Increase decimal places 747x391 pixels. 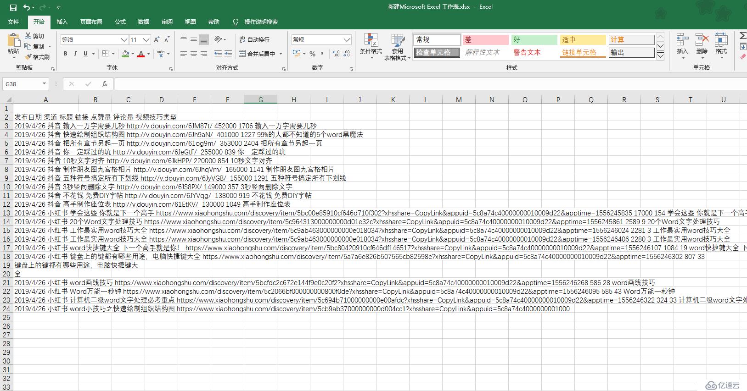pos(336,54)
